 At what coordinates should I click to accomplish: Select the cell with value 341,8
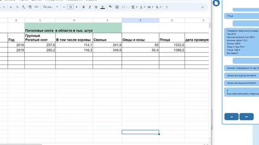pos(107,45)
